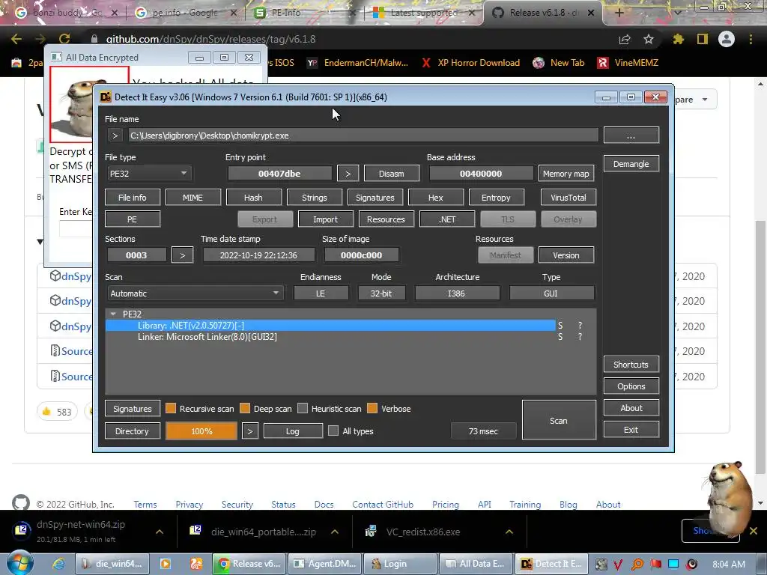This screenshot has height=575, width=767.
Task: Click the Demangle button
Action: coord(631,164)
